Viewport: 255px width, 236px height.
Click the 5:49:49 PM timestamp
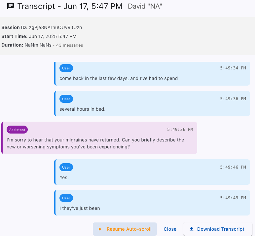point(233,198)
